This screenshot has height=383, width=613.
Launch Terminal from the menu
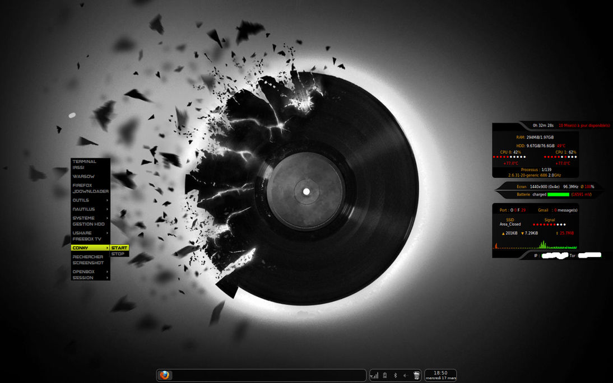90,161
